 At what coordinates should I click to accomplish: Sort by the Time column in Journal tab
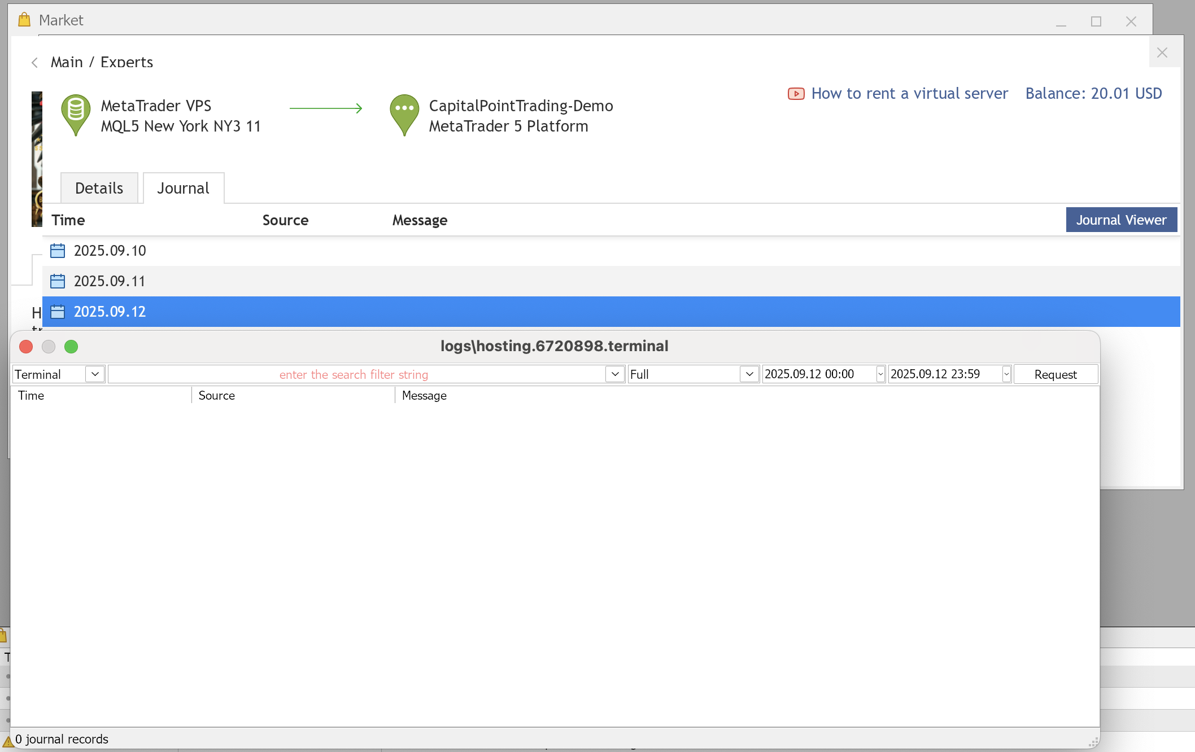tap(68, 220)
